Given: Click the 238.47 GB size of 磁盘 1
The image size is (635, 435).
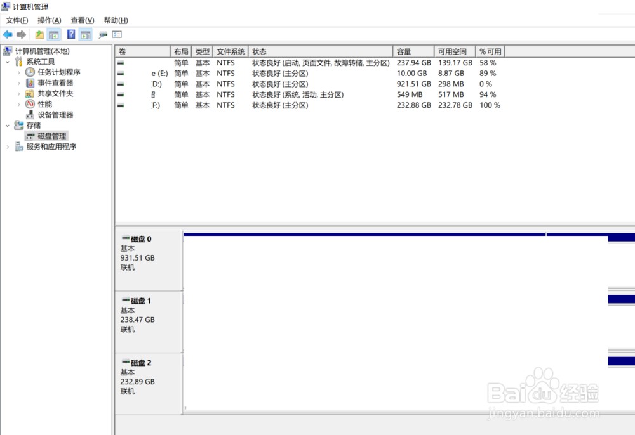Looking at the screenshot, I should coord(137,320).
